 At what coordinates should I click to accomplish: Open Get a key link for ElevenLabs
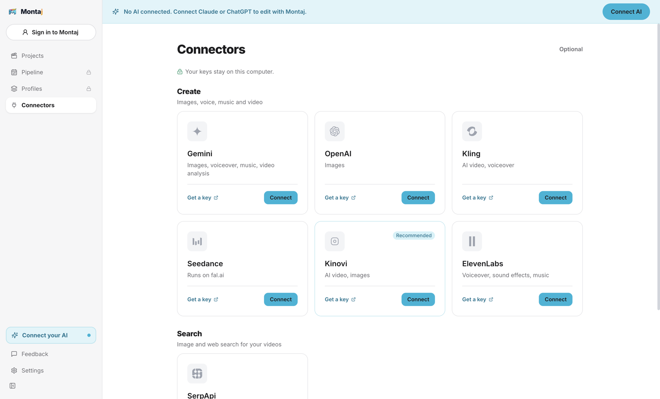[478, 300]
